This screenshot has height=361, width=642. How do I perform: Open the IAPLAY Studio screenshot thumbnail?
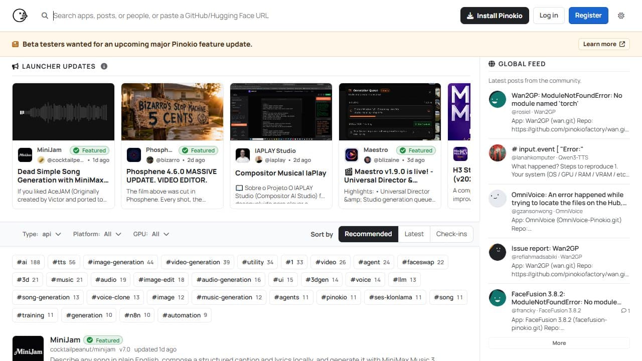[281, 112]
